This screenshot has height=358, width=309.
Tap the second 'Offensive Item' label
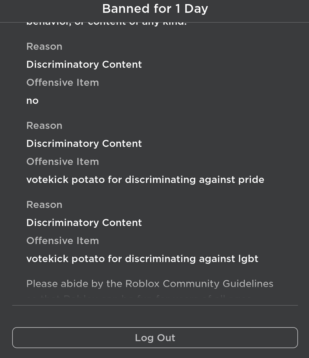pos(62,162)
